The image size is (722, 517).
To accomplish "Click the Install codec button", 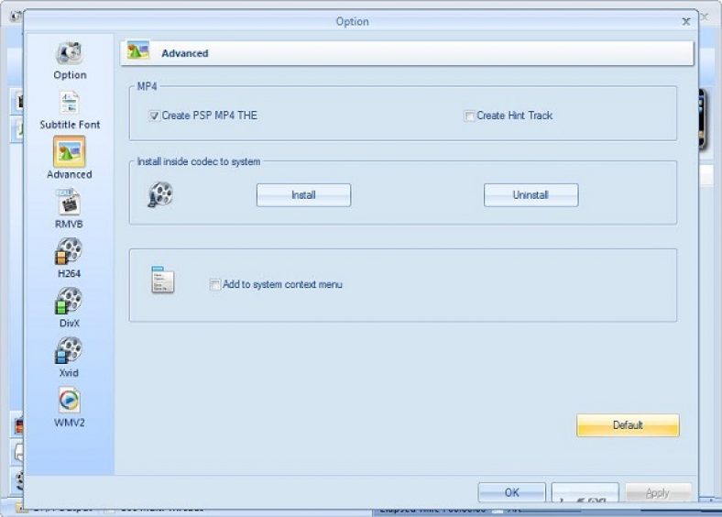I will [303, 195].
